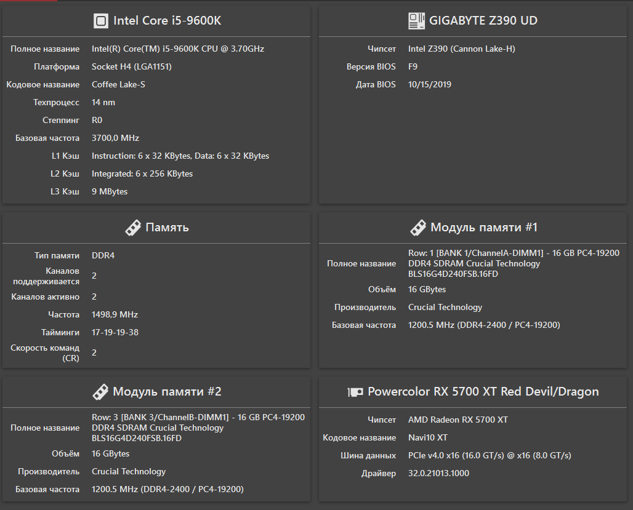
Task: Click the Шина данных label
Action: [368, 455]
